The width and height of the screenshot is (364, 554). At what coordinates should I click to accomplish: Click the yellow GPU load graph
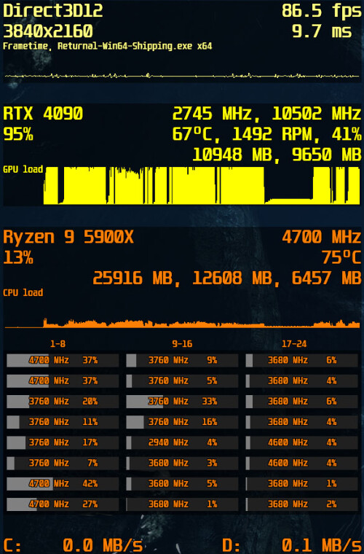[202, 185]
